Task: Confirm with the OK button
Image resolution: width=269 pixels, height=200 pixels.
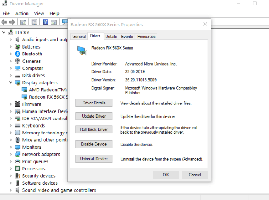Action: click(x=166, y=175)
